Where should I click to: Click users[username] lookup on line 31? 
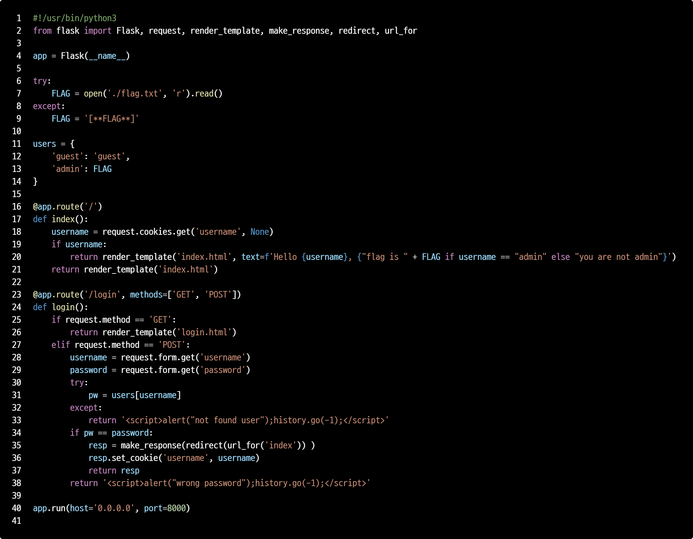click(146, 395)
